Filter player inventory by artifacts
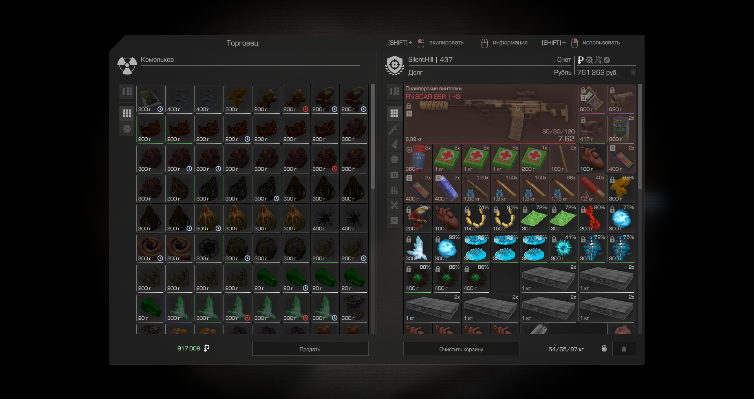Image resolution: width=754 pixels, height=399 pixels. point(394,159)
